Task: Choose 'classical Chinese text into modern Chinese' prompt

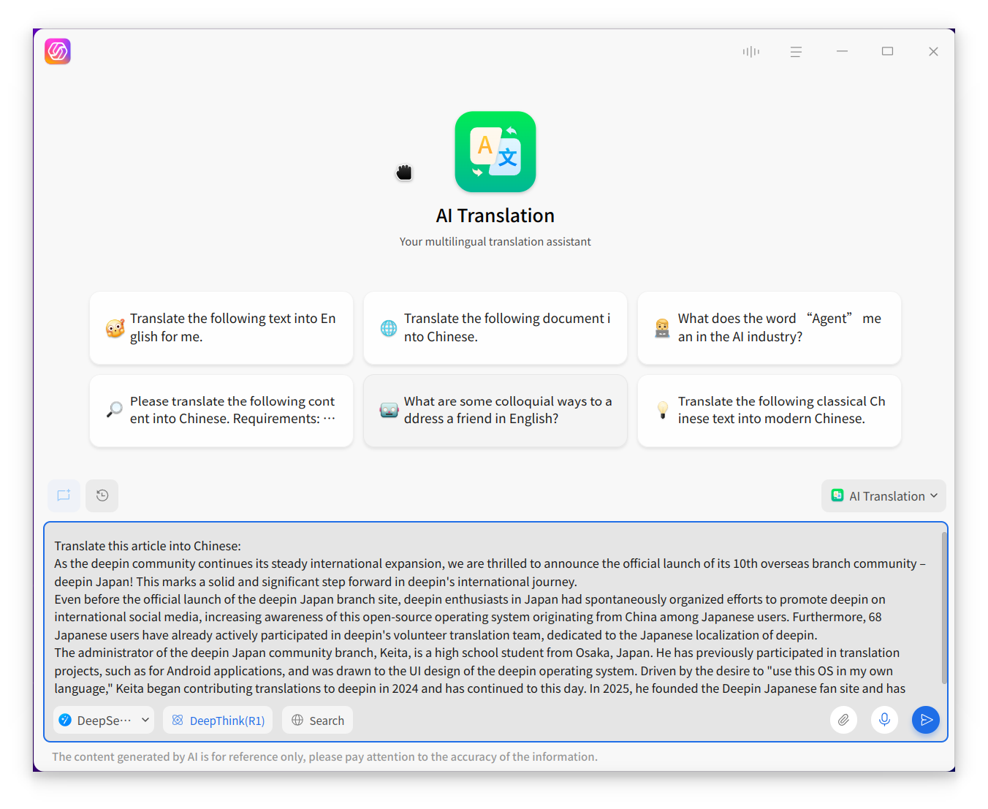Action: pos(769,410)
